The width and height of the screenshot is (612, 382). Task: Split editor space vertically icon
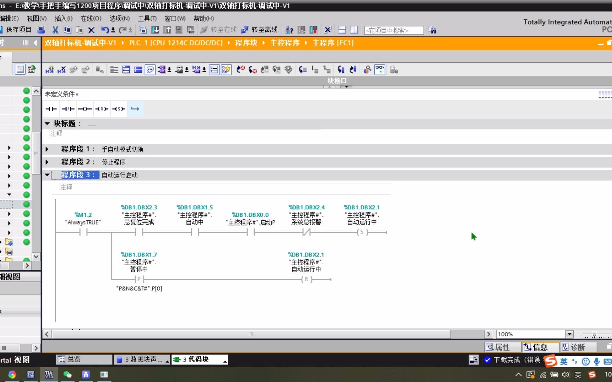(354, 30)
